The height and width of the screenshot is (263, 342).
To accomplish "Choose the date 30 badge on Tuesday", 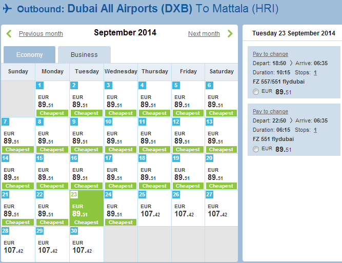I will [x=74, y=231].
